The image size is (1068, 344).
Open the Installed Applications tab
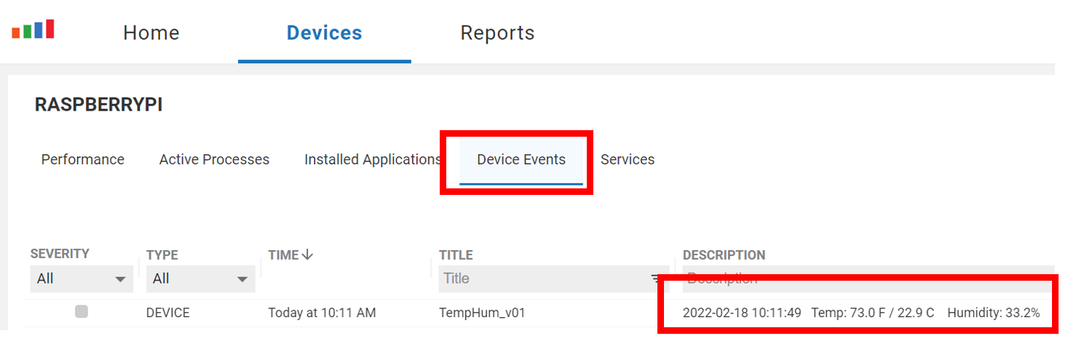pos(373,159)
